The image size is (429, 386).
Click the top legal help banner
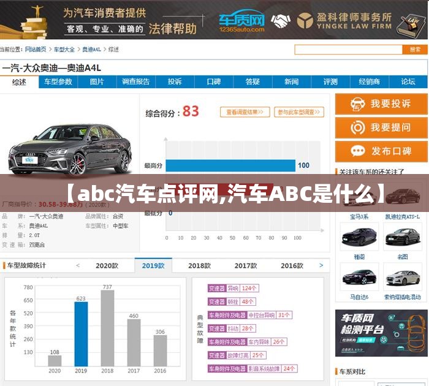click(214, 20)
